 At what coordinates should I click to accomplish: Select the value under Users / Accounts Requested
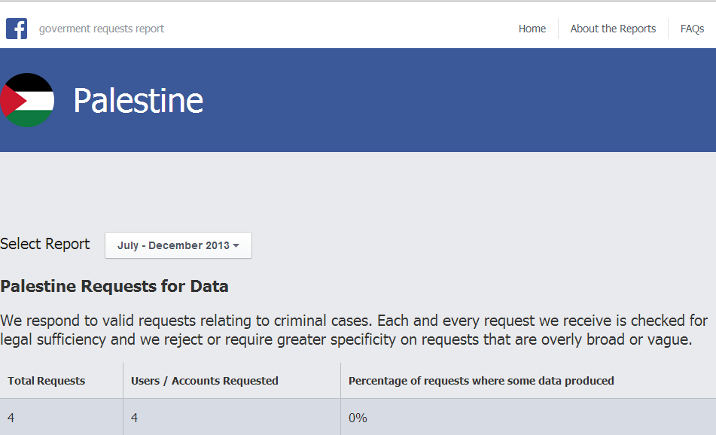click(x=135, y=418)
